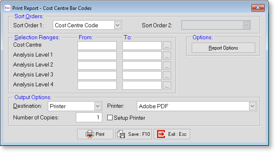Enable the Setup Printer checkbox

coord(110,118)
